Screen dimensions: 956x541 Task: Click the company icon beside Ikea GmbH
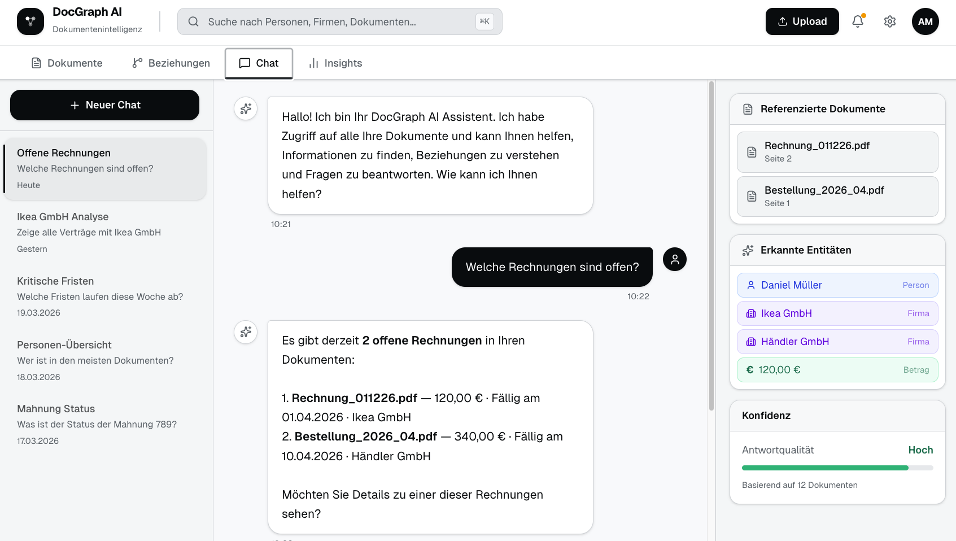pos(750,313)
